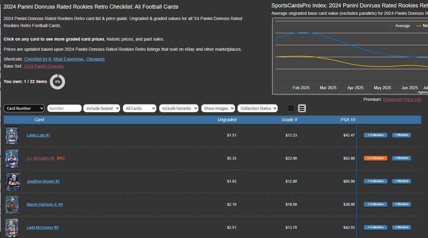Open the Jonathon Brooks #3 card link
The width and height of the screenshot is (428, 238).
pyautogui.click(x=43, y=181)
